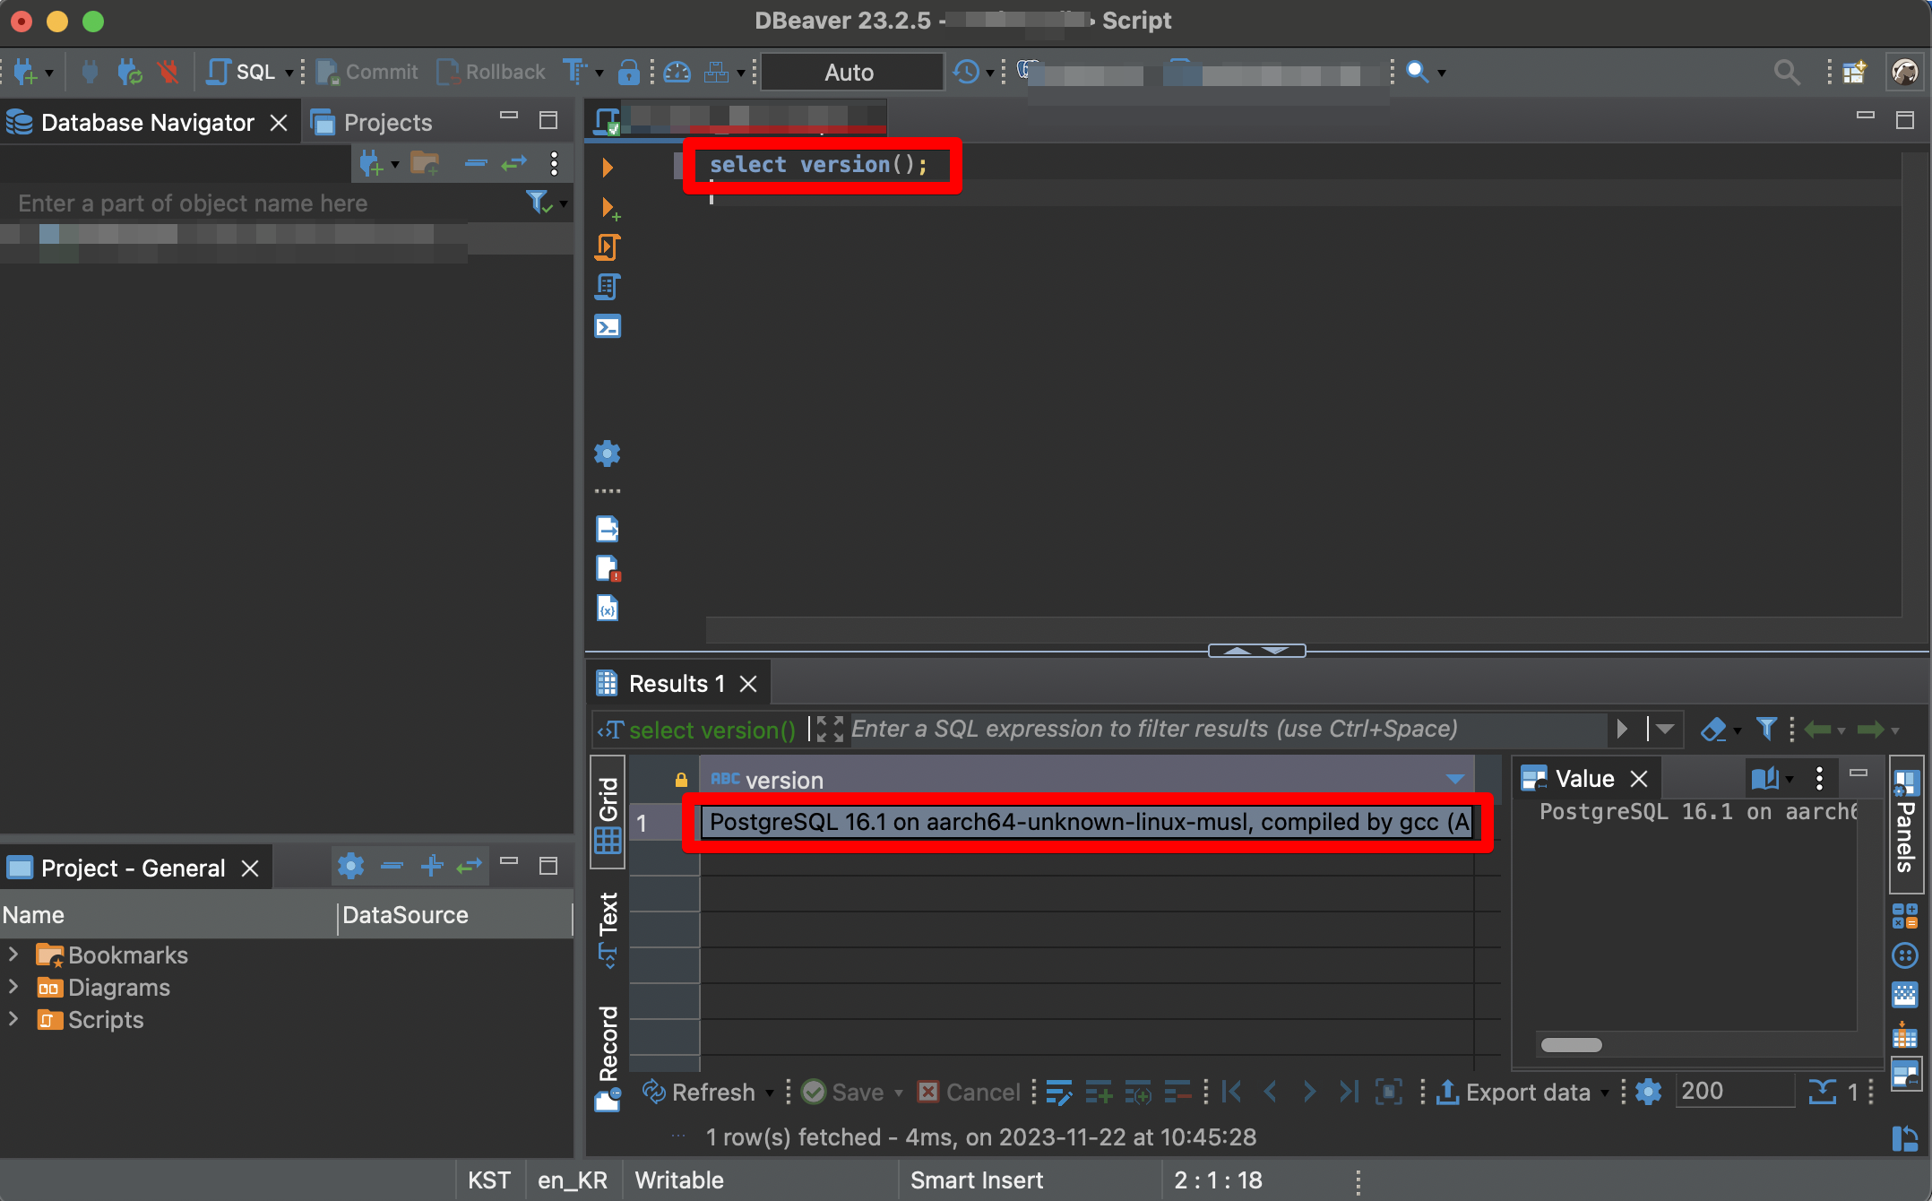Switch results view to Text mode
This screenshot has height=1201, width=1932.
click(x=608, y=928)
